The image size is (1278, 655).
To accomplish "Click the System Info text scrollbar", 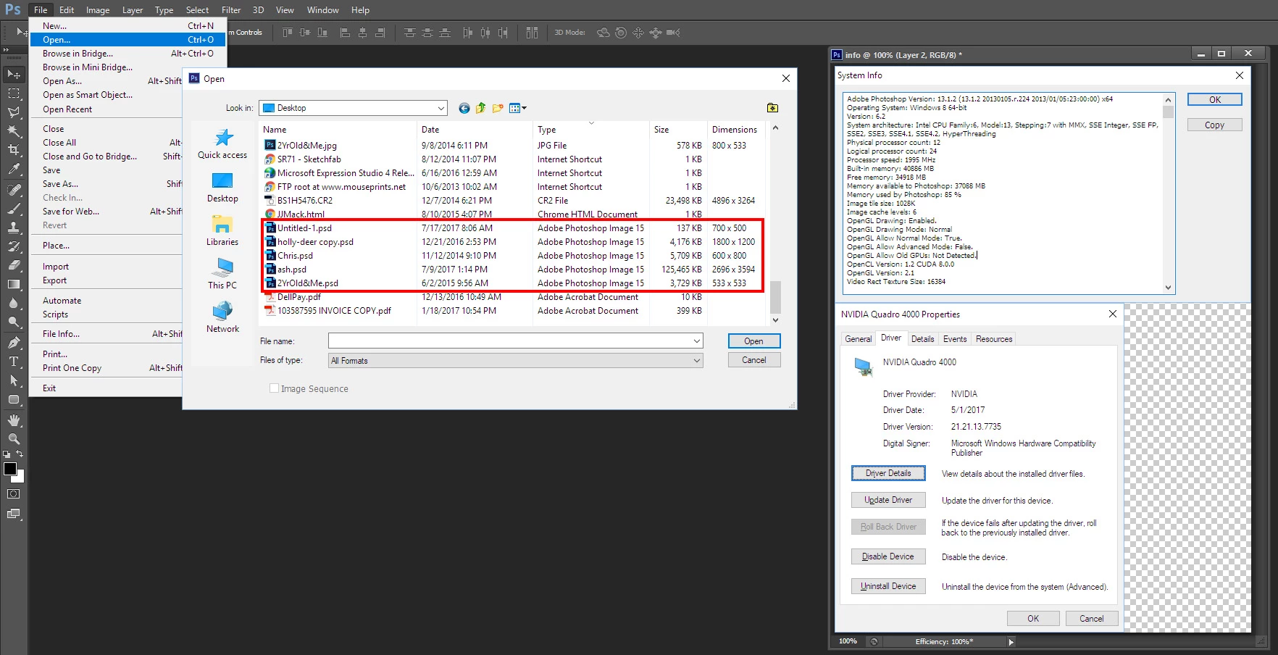I will (x=1168, y=193).
